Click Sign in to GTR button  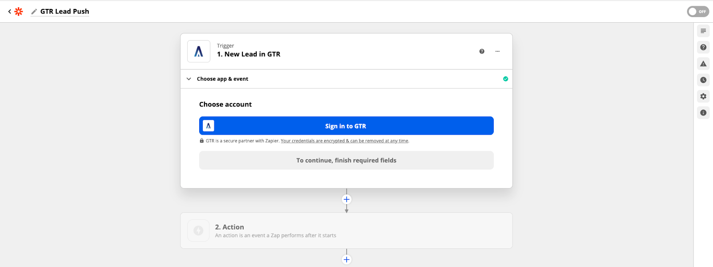click(x=346, y=126)
